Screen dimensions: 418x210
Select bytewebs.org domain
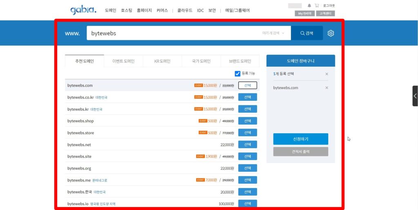pyautogui.click(x=248, y=168)
